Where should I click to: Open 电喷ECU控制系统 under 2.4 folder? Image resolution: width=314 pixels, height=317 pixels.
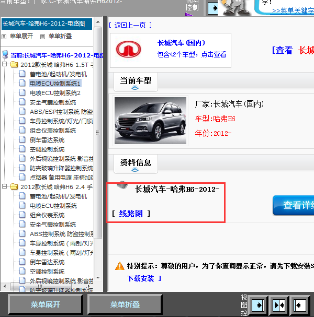[x=53, y=206]
